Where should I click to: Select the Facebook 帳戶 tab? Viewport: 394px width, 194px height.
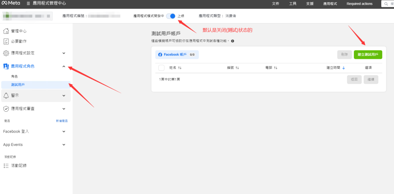coord(177,54)
